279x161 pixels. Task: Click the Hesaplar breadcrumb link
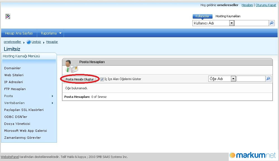52,42
